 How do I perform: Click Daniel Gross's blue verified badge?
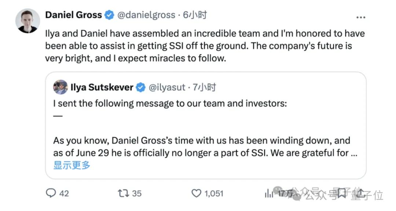[x=109, y=15]
